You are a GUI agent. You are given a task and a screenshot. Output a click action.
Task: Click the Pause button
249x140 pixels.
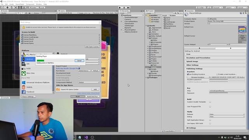coord(124,8)
